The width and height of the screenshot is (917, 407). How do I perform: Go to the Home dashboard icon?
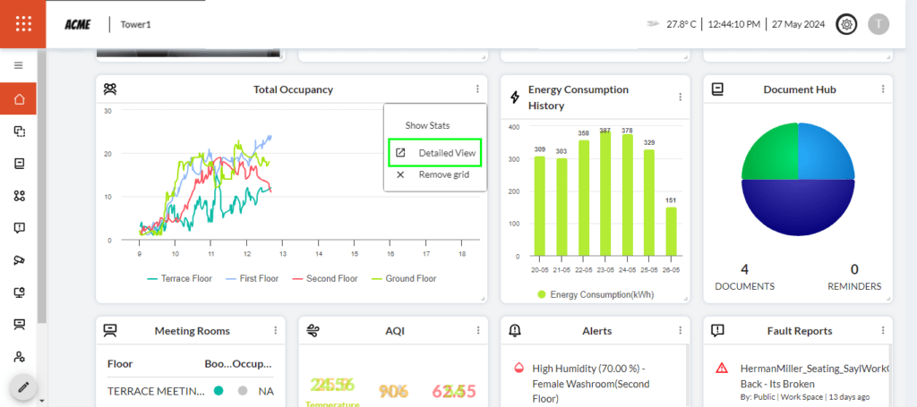(x=19, y=98)
